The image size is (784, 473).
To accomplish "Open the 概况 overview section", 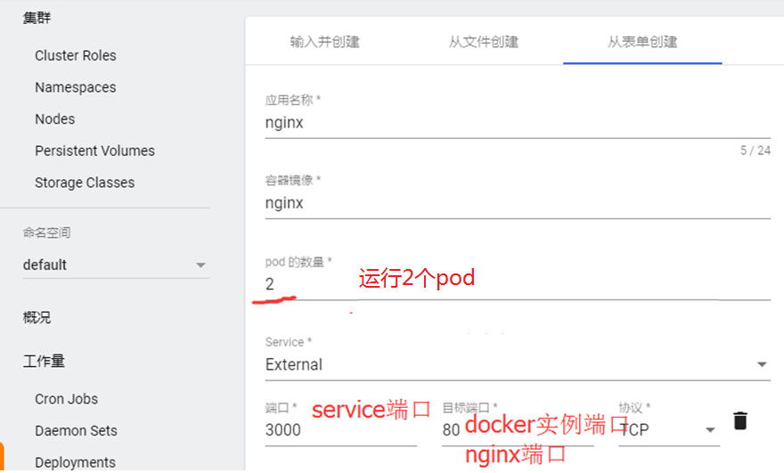I will click(x=37, y=317).
